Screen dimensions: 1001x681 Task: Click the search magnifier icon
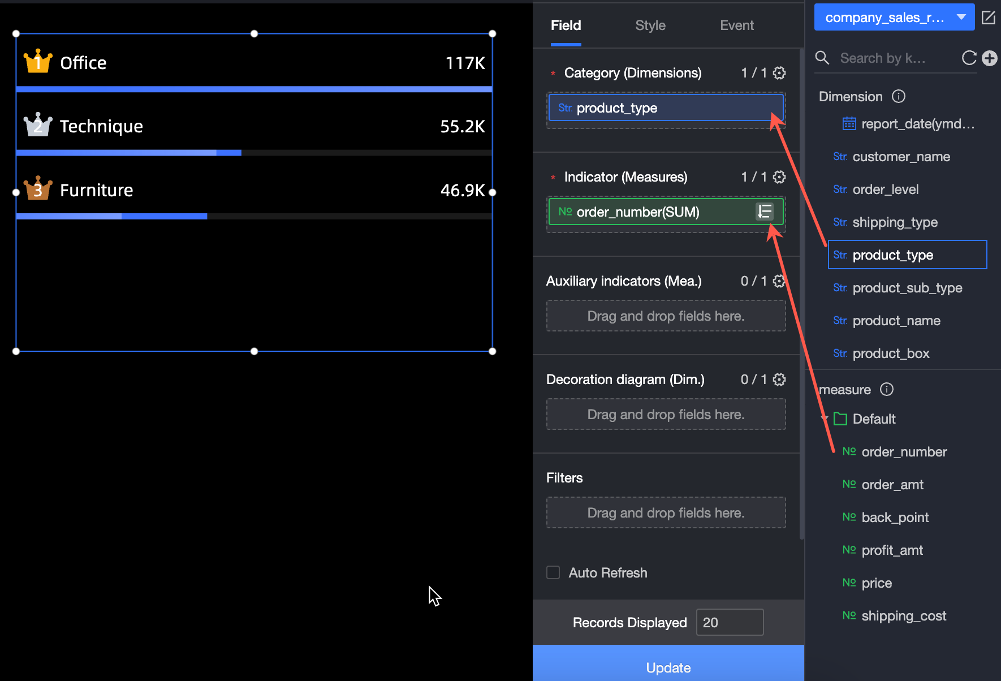coord(822,58)
